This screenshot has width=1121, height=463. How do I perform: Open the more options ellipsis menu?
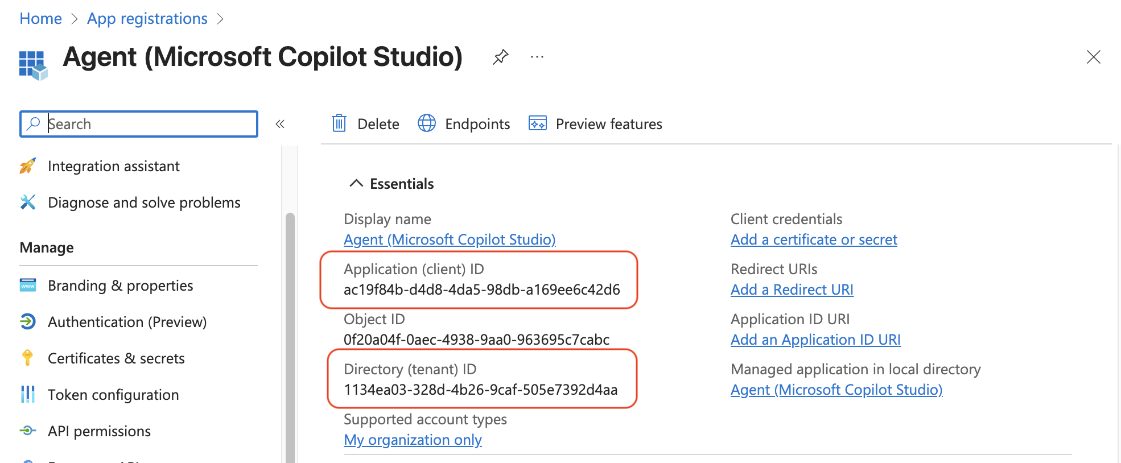pos(537,57)
